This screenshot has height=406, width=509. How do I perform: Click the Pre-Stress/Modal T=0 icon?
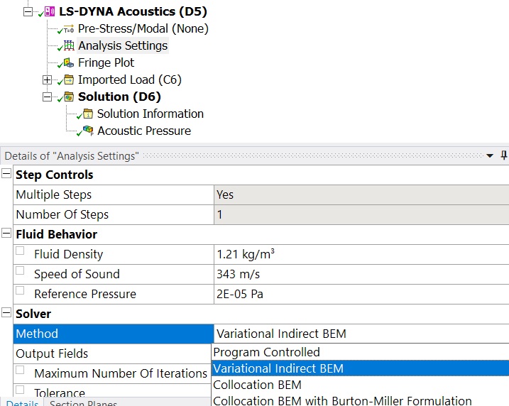[69, 29]
